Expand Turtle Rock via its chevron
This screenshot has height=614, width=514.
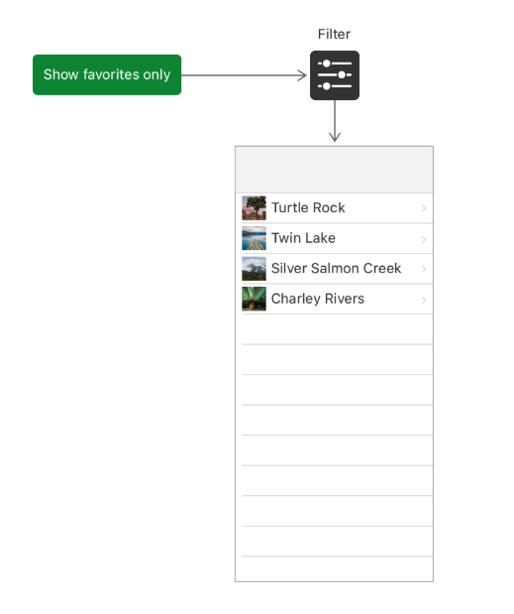[424, 208]
